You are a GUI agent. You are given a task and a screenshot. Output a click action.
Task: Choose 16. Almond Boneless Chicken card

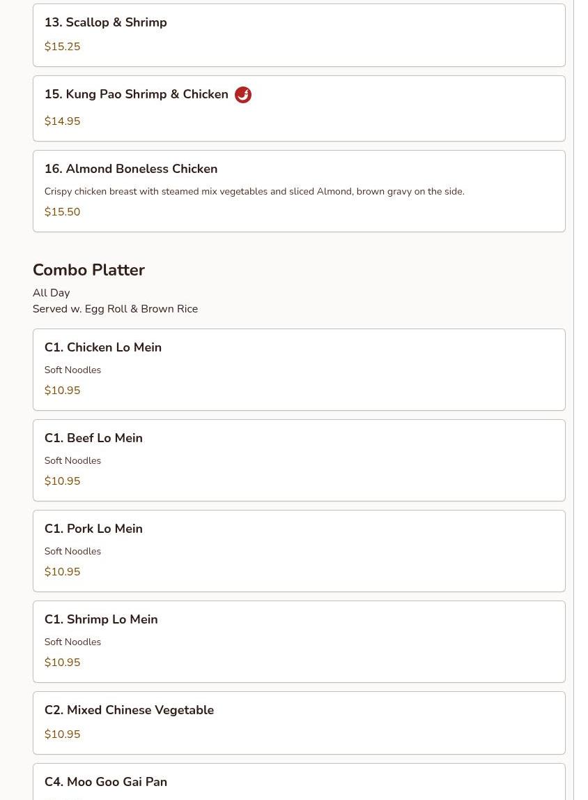(299, 191)
